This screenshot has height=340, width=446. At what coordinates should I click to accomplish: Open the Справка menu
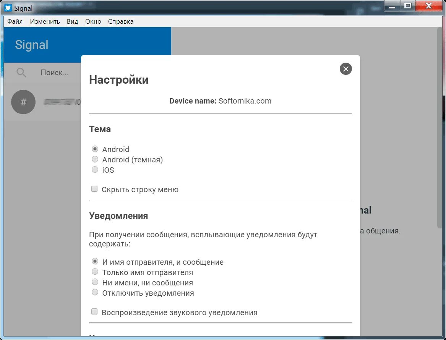(x=121, y=22)
